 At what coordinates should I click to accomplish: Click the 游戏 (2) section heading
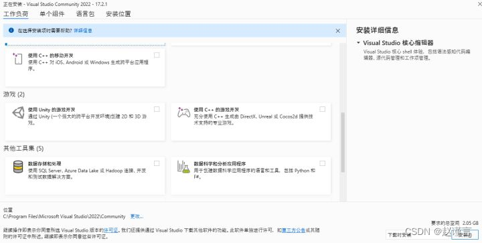(14, 94)
